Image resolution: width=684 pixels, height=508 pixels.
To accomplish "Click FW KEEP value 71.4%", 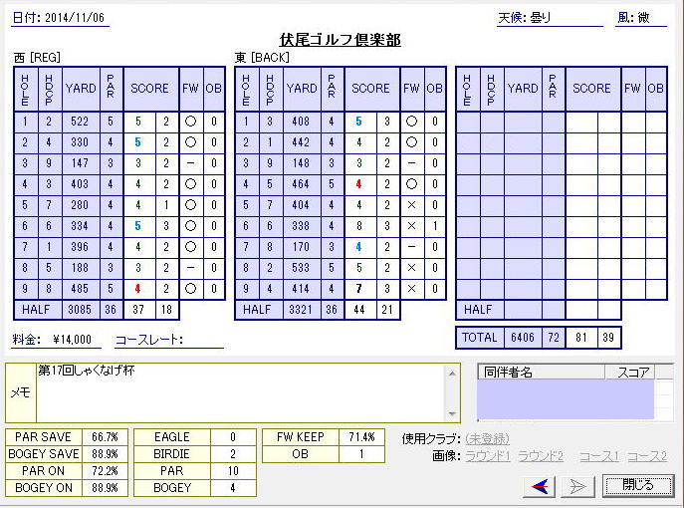I will coord(361,437).
